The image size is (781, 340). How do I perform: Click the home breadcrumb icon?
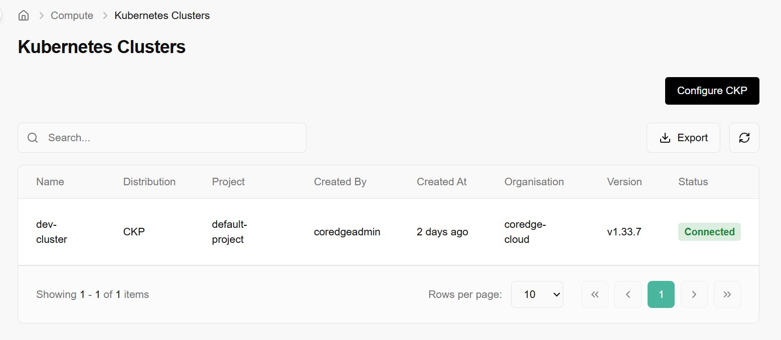23,16
